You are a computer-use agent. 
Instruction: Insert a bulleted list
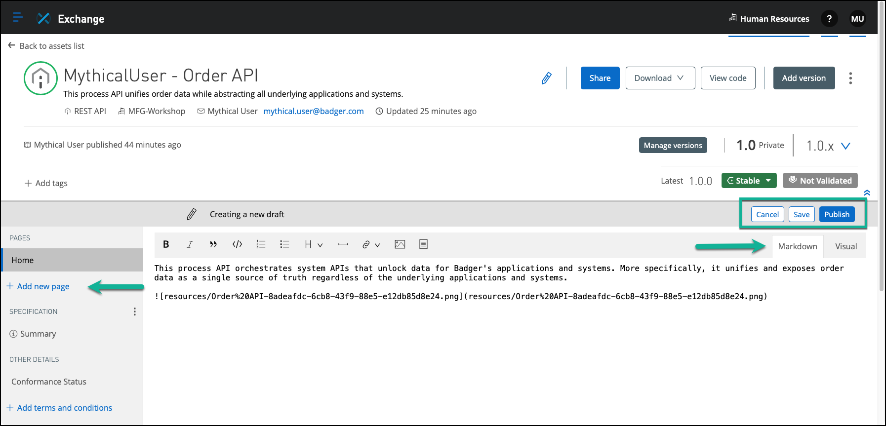click(284, 244)
